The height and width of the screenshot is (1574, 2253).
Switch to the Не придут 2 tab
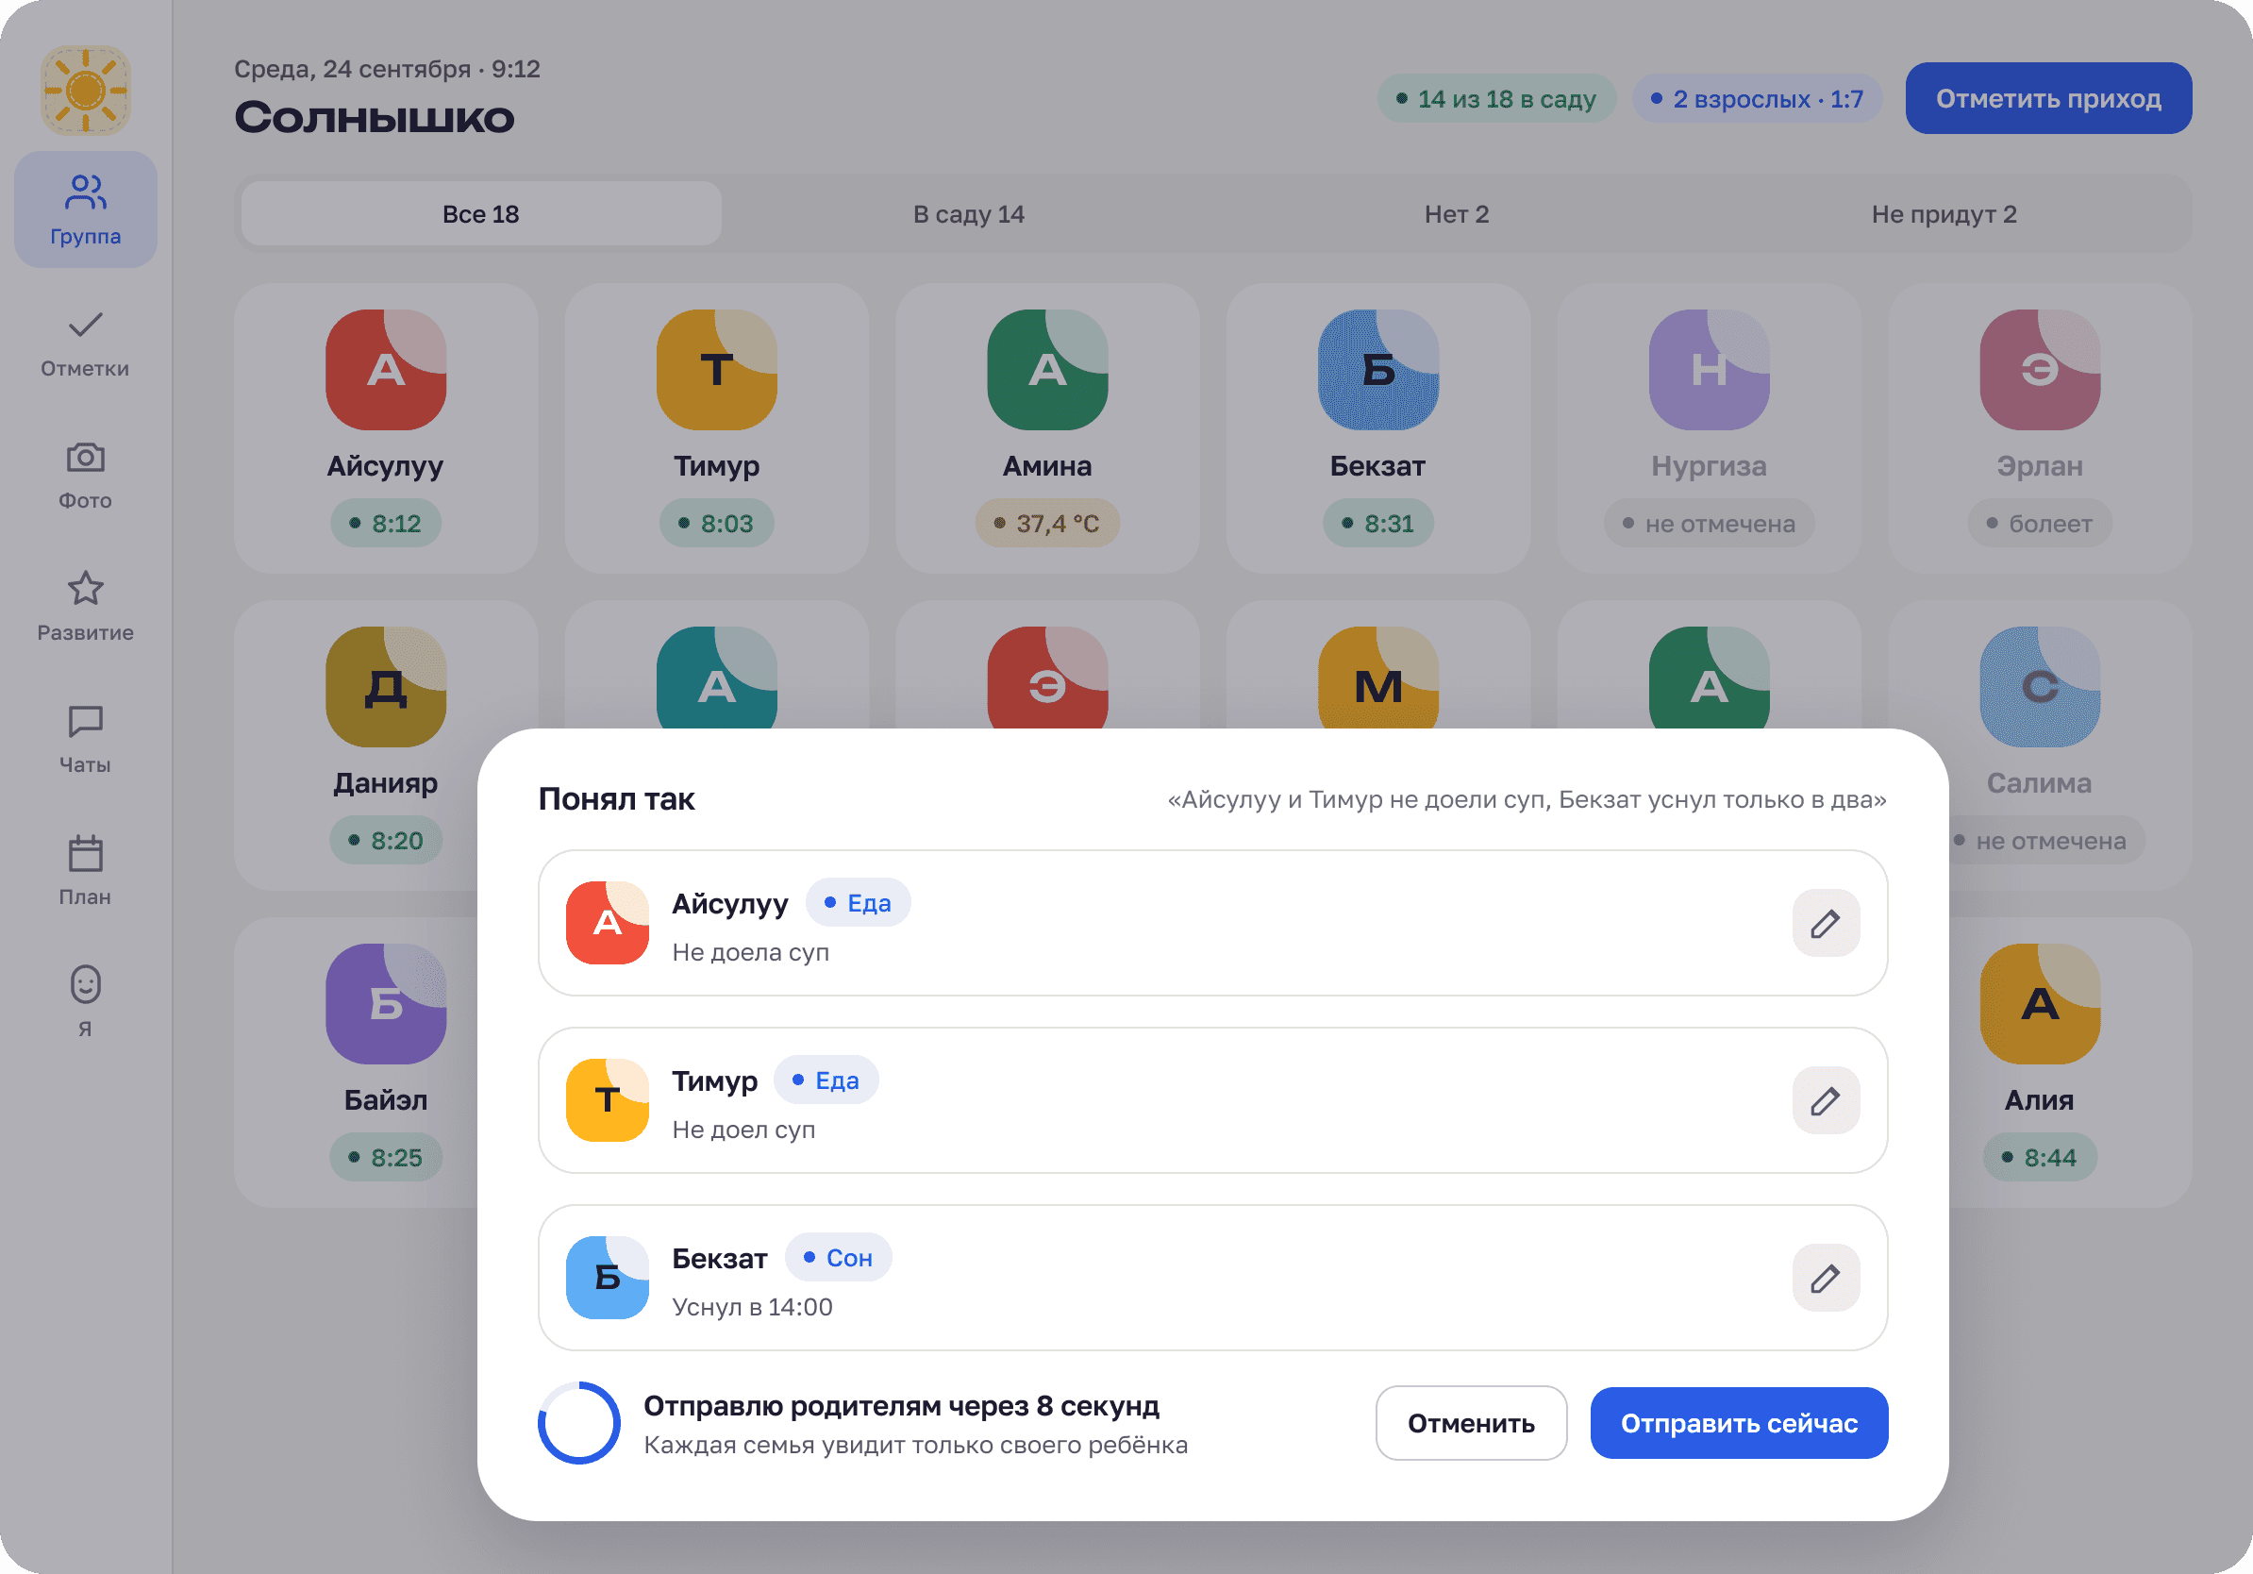pyautogui.click(x=1943, y=214)
